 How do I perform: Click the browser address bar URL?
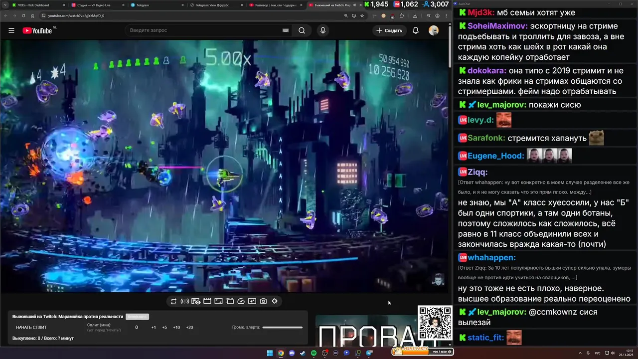click(x=76, y=15)
